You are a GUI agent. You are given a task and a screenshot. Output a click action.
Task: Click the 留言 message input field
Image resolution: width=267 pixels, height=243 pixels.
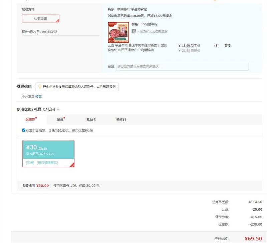click(x=182, y=67)
